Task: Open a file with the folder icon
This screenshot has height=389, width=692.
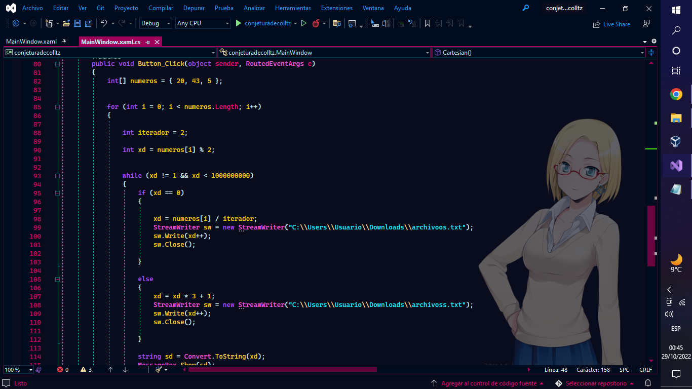Action: tap(66, 23)
